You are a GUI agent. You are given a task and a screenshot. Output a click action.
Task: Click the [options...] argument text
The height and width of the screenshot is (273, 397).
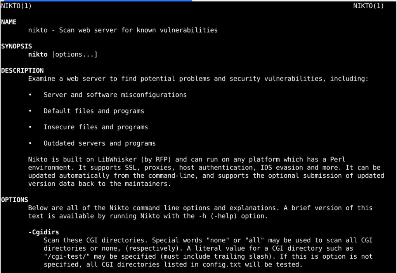[75, 55]
